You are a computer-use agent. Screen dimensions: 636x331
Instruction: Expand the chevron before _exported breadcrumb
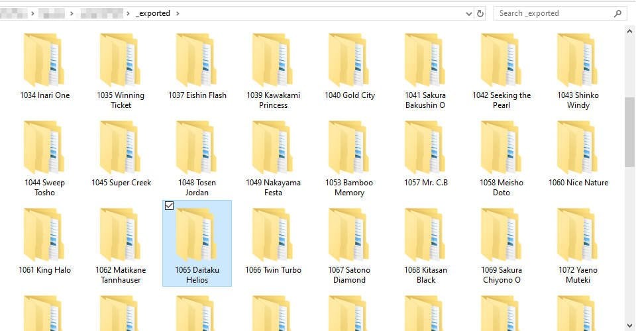click(128, 13)
